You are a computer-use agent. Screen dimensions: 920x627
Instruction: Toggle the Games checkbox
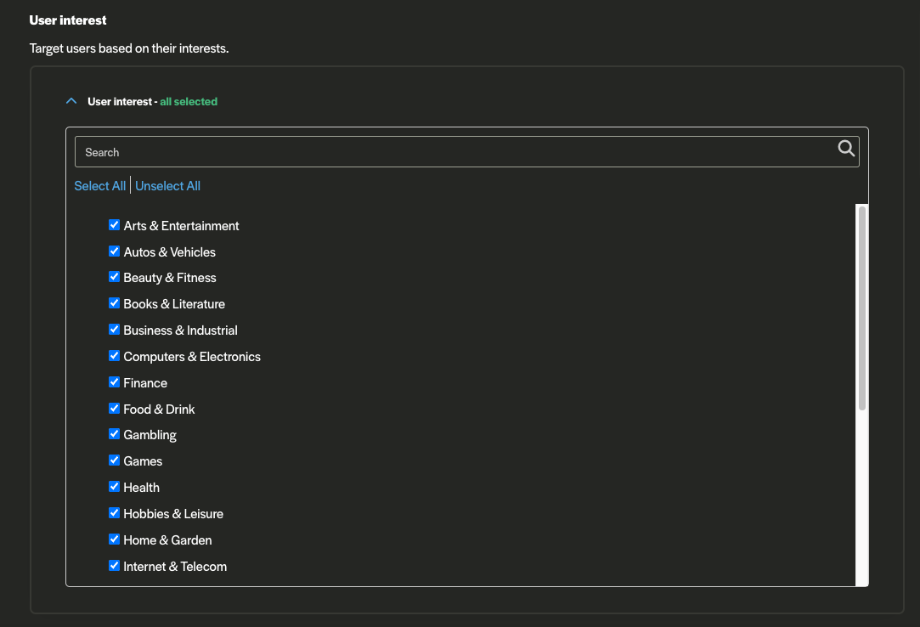(114, 460)
